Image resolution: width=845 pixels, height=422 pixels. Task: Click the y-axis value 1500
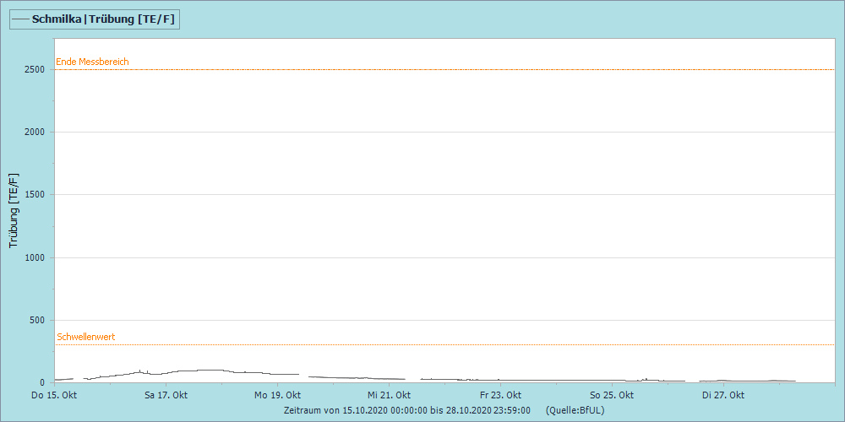click(x=35, y=195)
